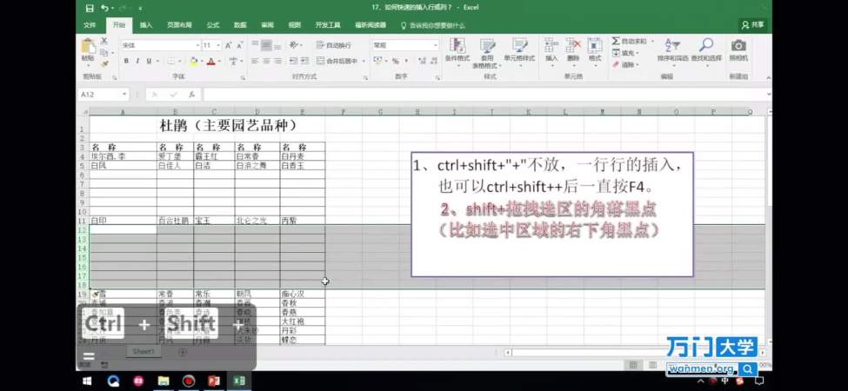Screen dimensions: 848x391
Task: Click the Copy icon in clipboard group
Action: 103,52
